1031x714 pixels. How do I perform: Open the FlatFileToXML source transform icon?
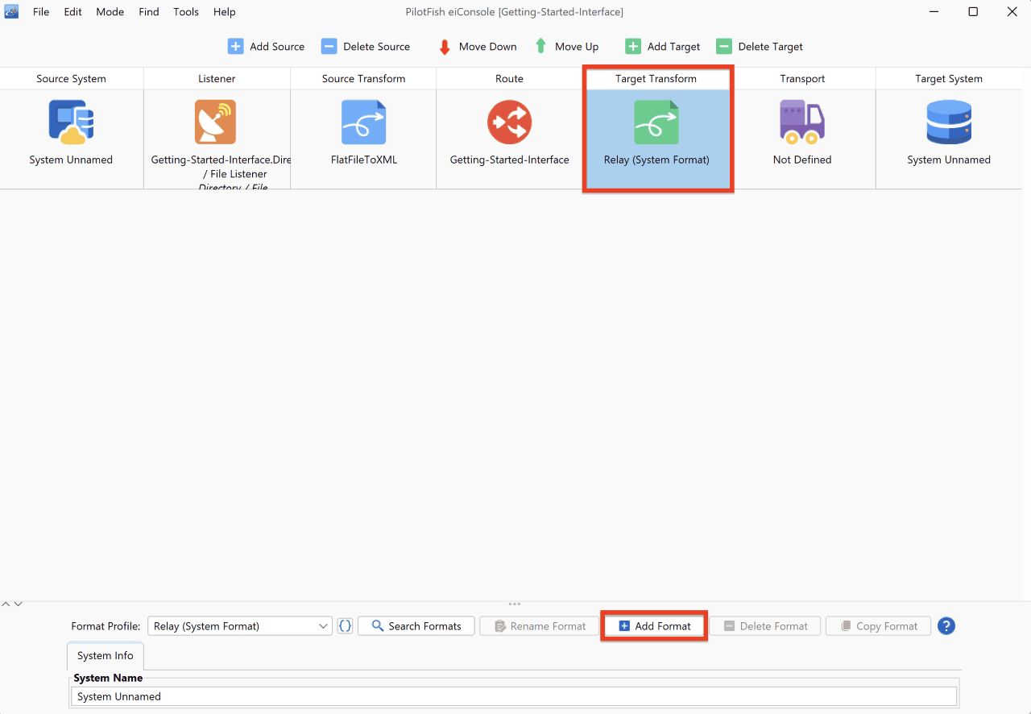363,122
